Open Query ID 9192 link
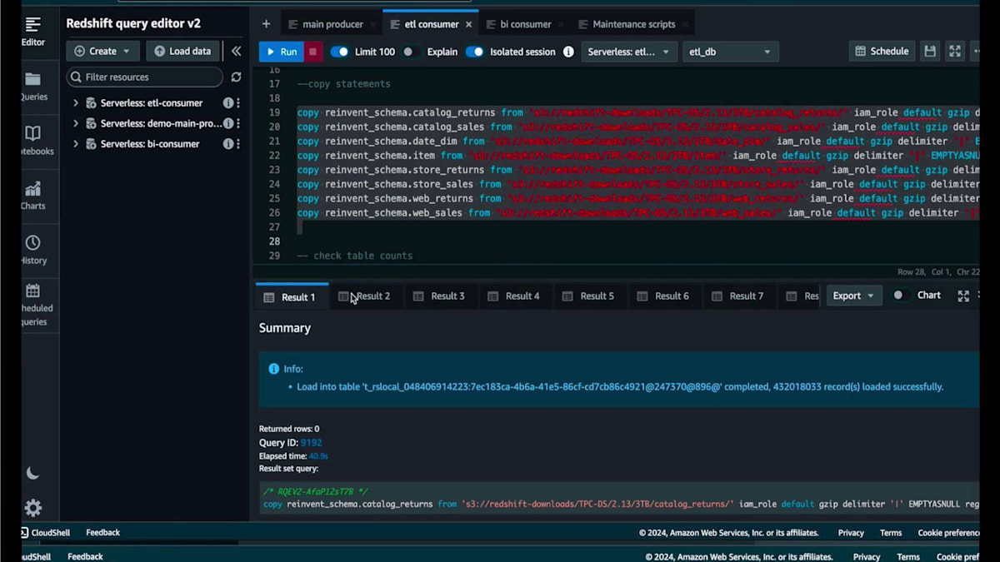 311,443
